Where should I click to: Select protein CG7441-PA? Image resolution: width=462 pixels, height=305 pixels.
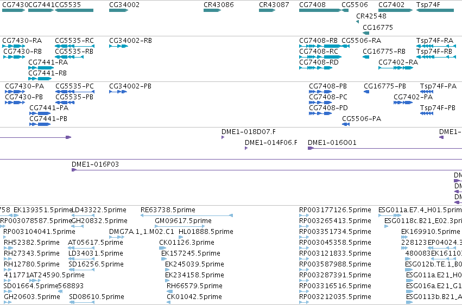coord(49,108)
